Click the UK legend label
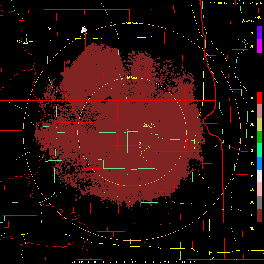This screenshot has width=264, height=264. 252,46
